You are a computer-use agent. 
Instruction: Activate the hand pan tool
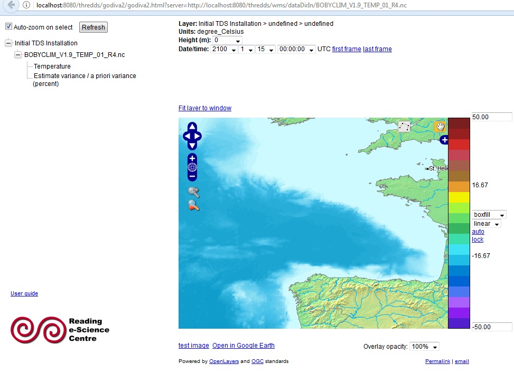tap(440, 127)
